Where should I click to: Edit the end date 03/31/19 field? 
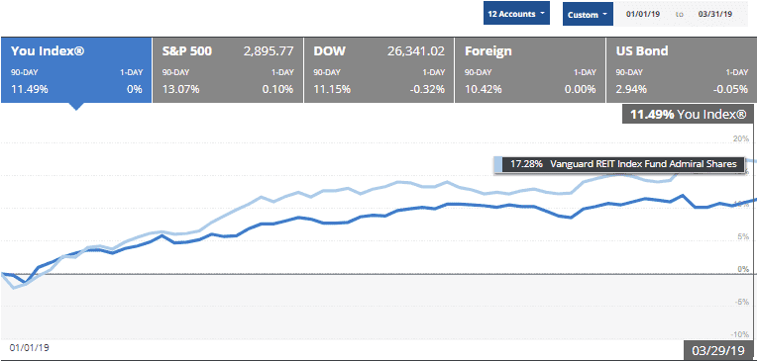coord(715,14)
